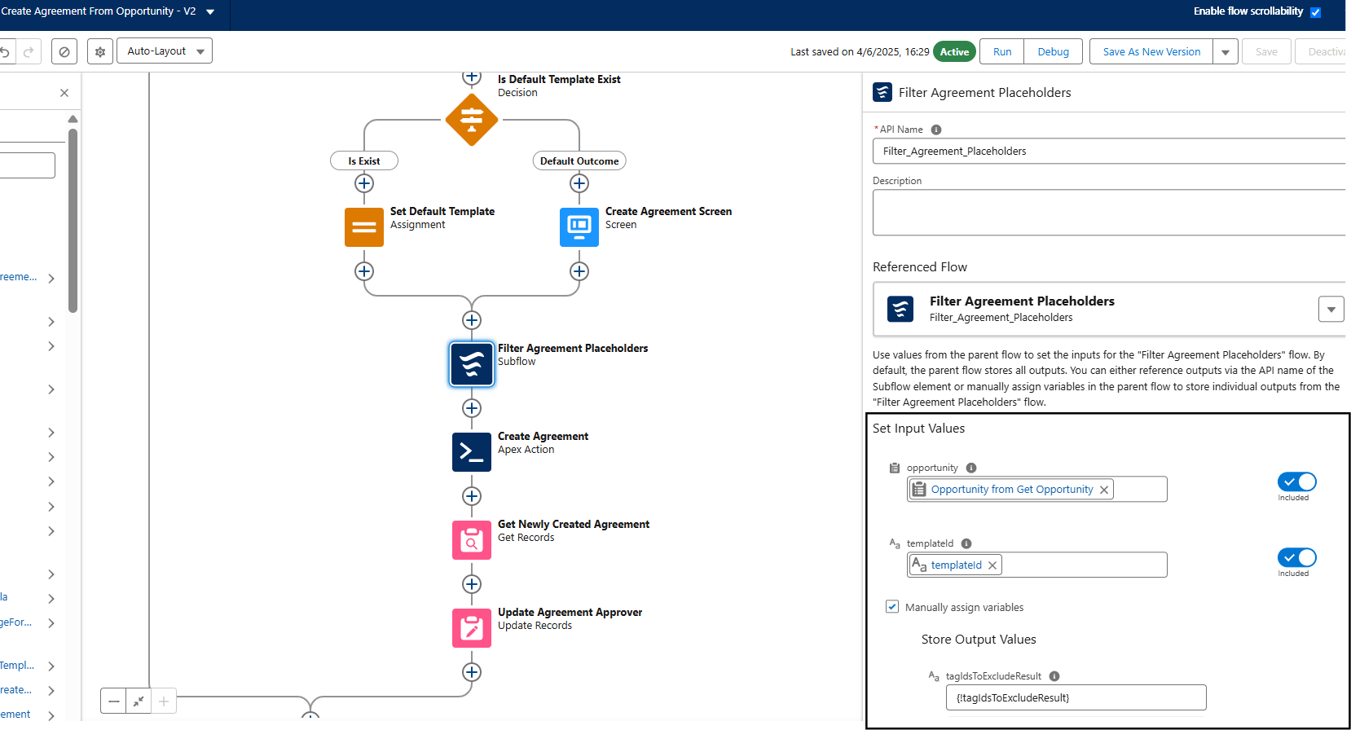Add element after Get Newly Created Agreement
1351x730 pixels.
(472, 584)
